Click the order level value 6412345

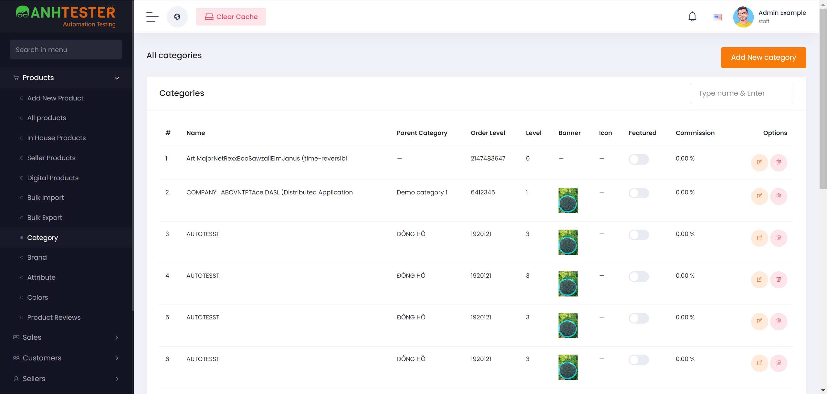(483, 192)
